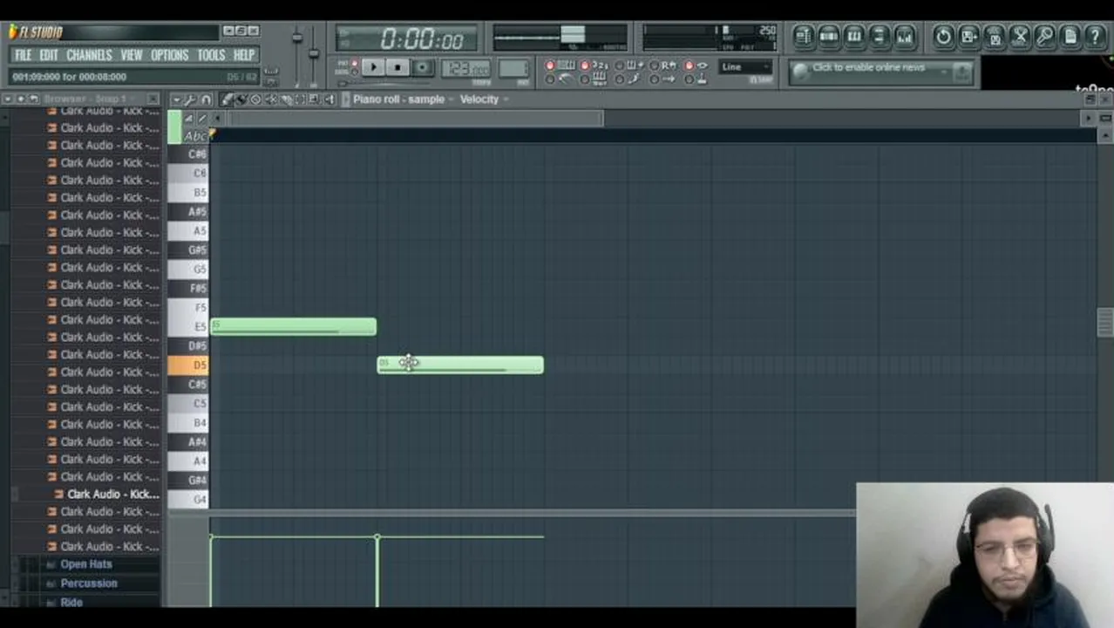Open the piano roll wrench tools icon
This screenshot has height=628, width=1114.
(189, 99)
